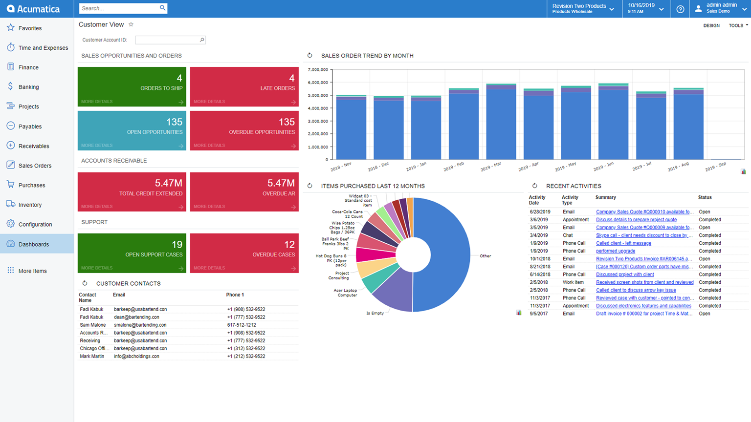751x422 pixels.
Task: Refresh the Customer Contacts widget
Action: 86,283
